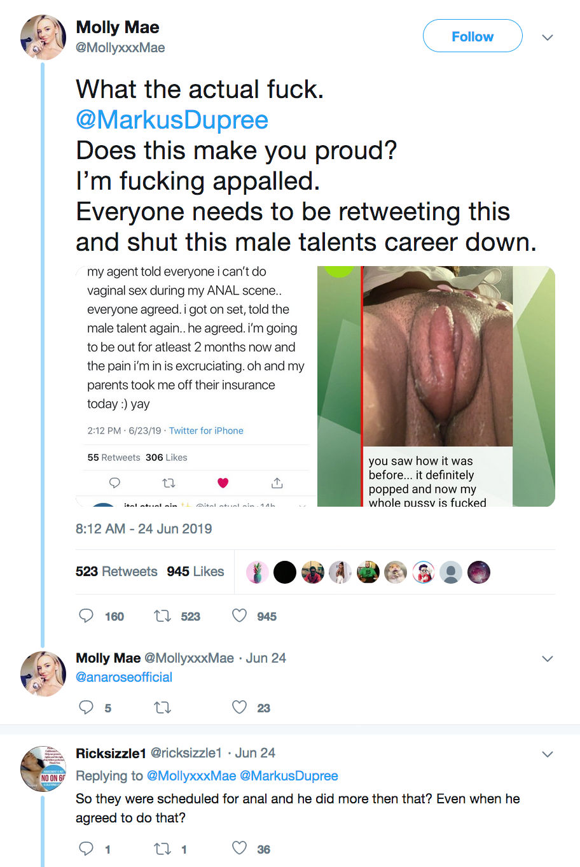The image size is (580, 867).
Task: Expand the chevron on Ricksizzle1's reply
Action: point(547,754)
